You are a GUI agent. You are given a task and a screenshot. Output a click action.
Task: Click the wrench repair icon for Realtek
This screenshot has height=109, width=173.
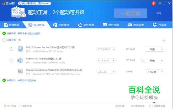tap(143, 60)
